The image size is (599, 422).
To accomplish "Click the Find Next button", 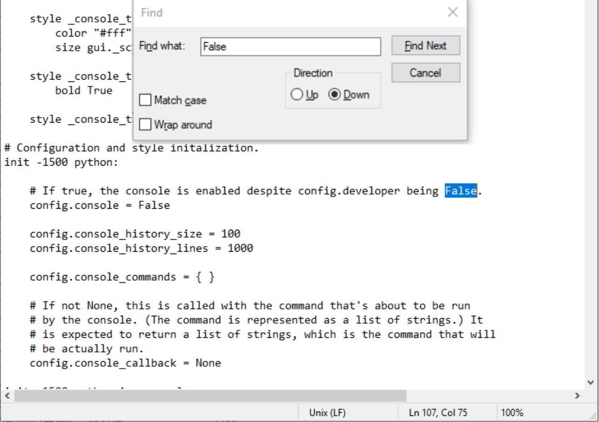I will (x=425, y=45).
